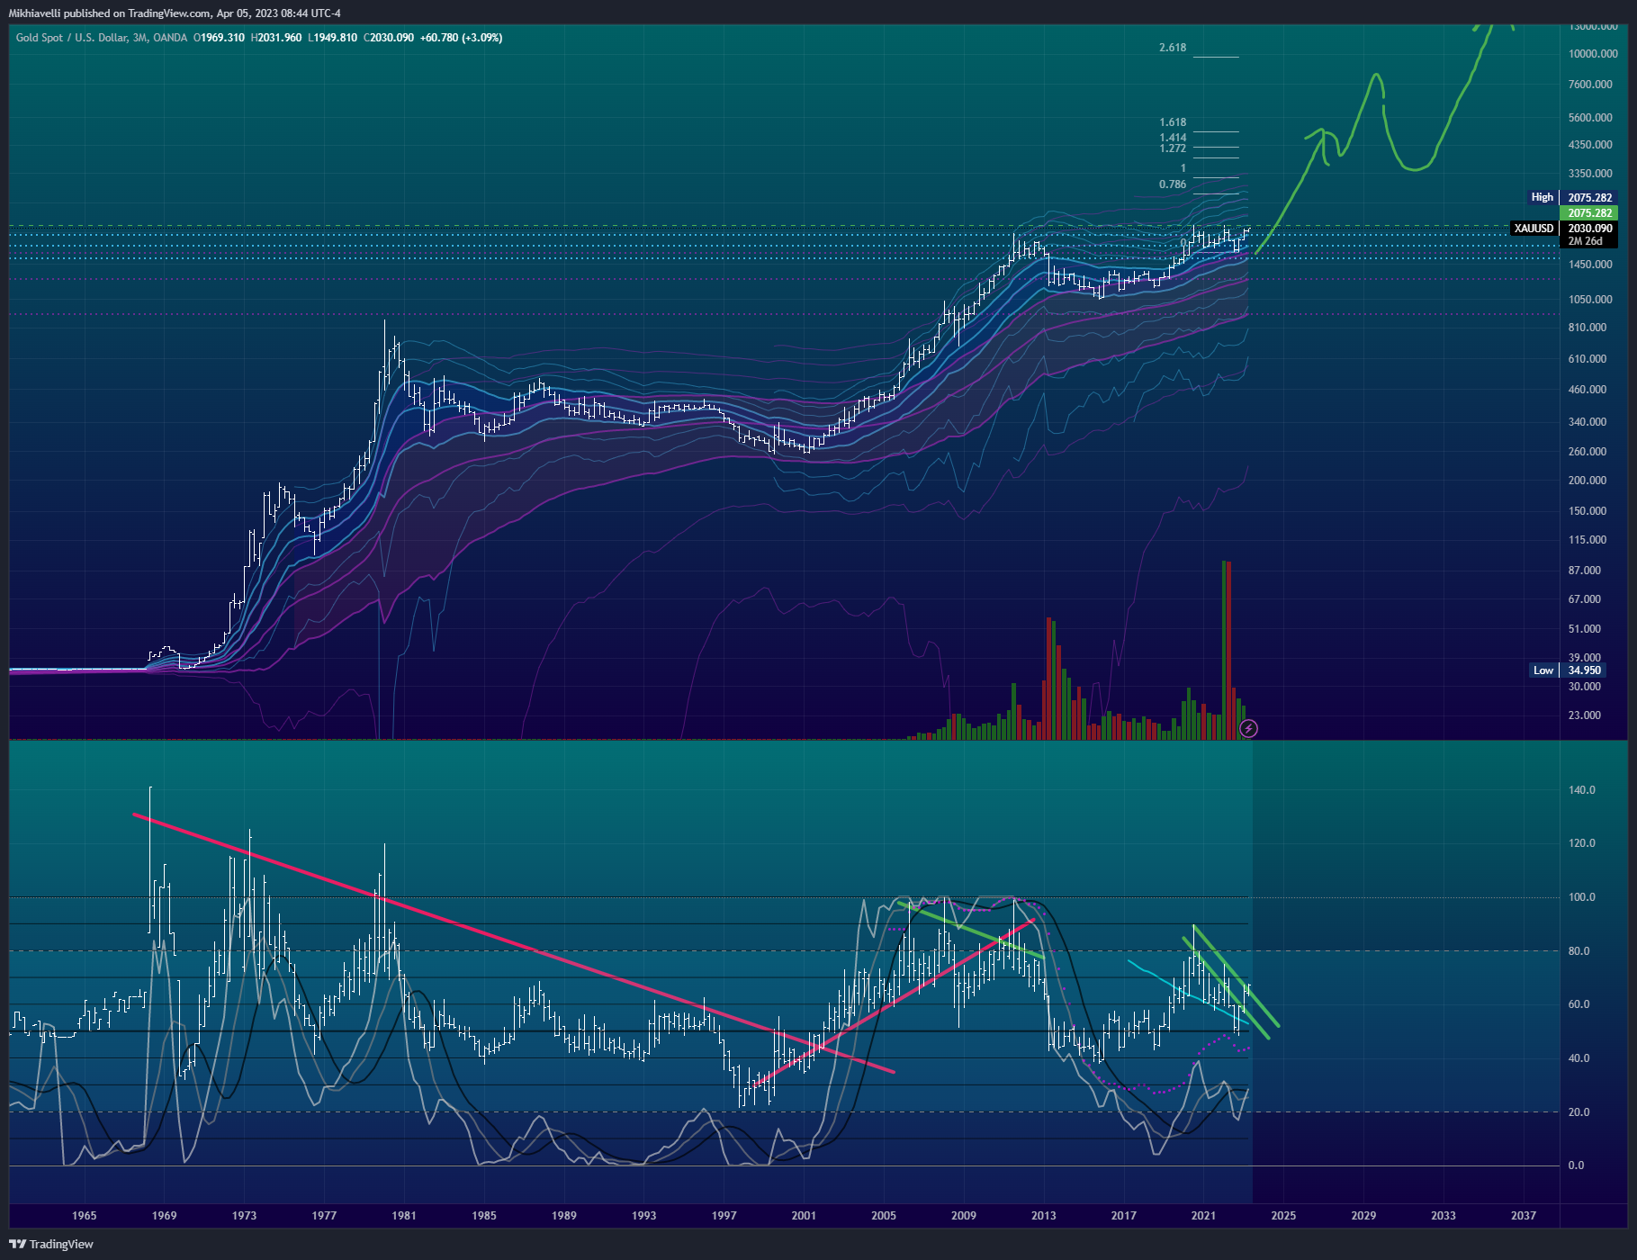The height and width of the screenshot is (1260, 1637).
Task: Click the Mikhiavelli published header text
Action: [175, 13]
